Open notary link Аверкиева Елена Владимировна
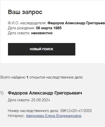Image resolution: width=105 pixels, height=127 pixels. click(x=54, y=116)
